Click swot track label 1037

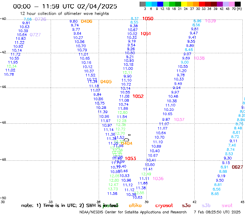coord(179,120)
